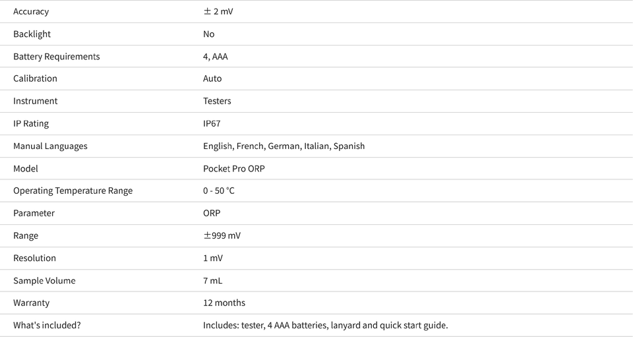Click the Sample Volume label
The image size is (633, 337).
pos(44,280)
